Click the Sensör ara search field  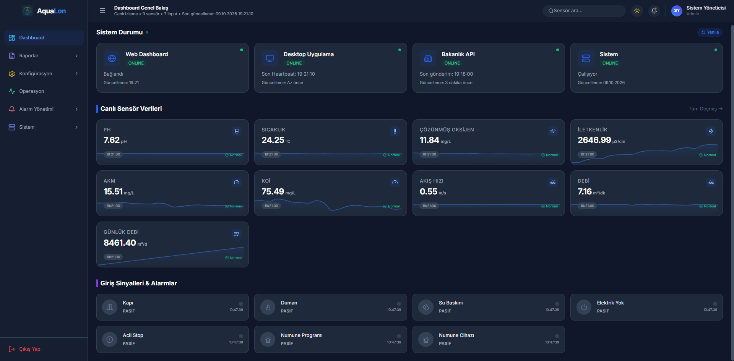pos(584,11)
